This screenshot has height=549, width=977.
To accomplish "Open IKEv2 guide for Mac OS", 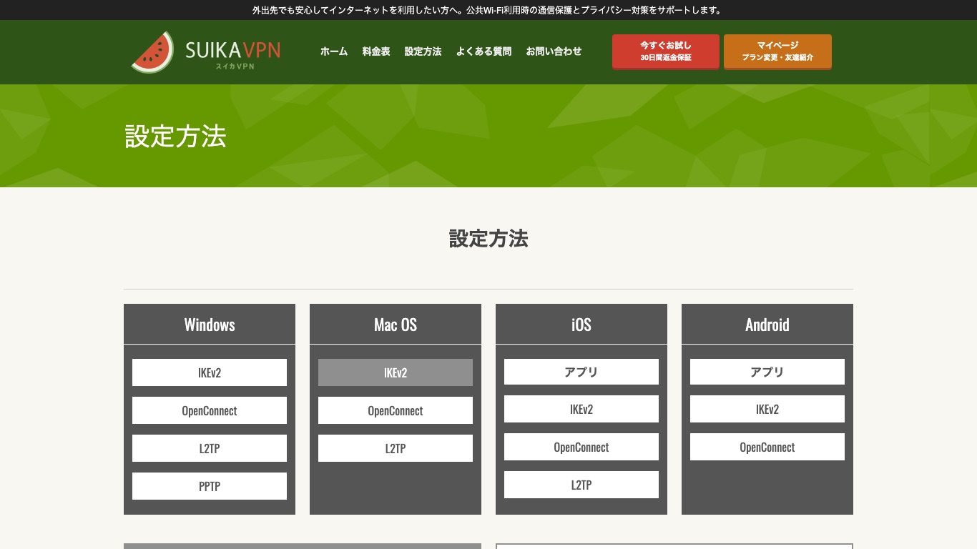I will click(396, 372).
